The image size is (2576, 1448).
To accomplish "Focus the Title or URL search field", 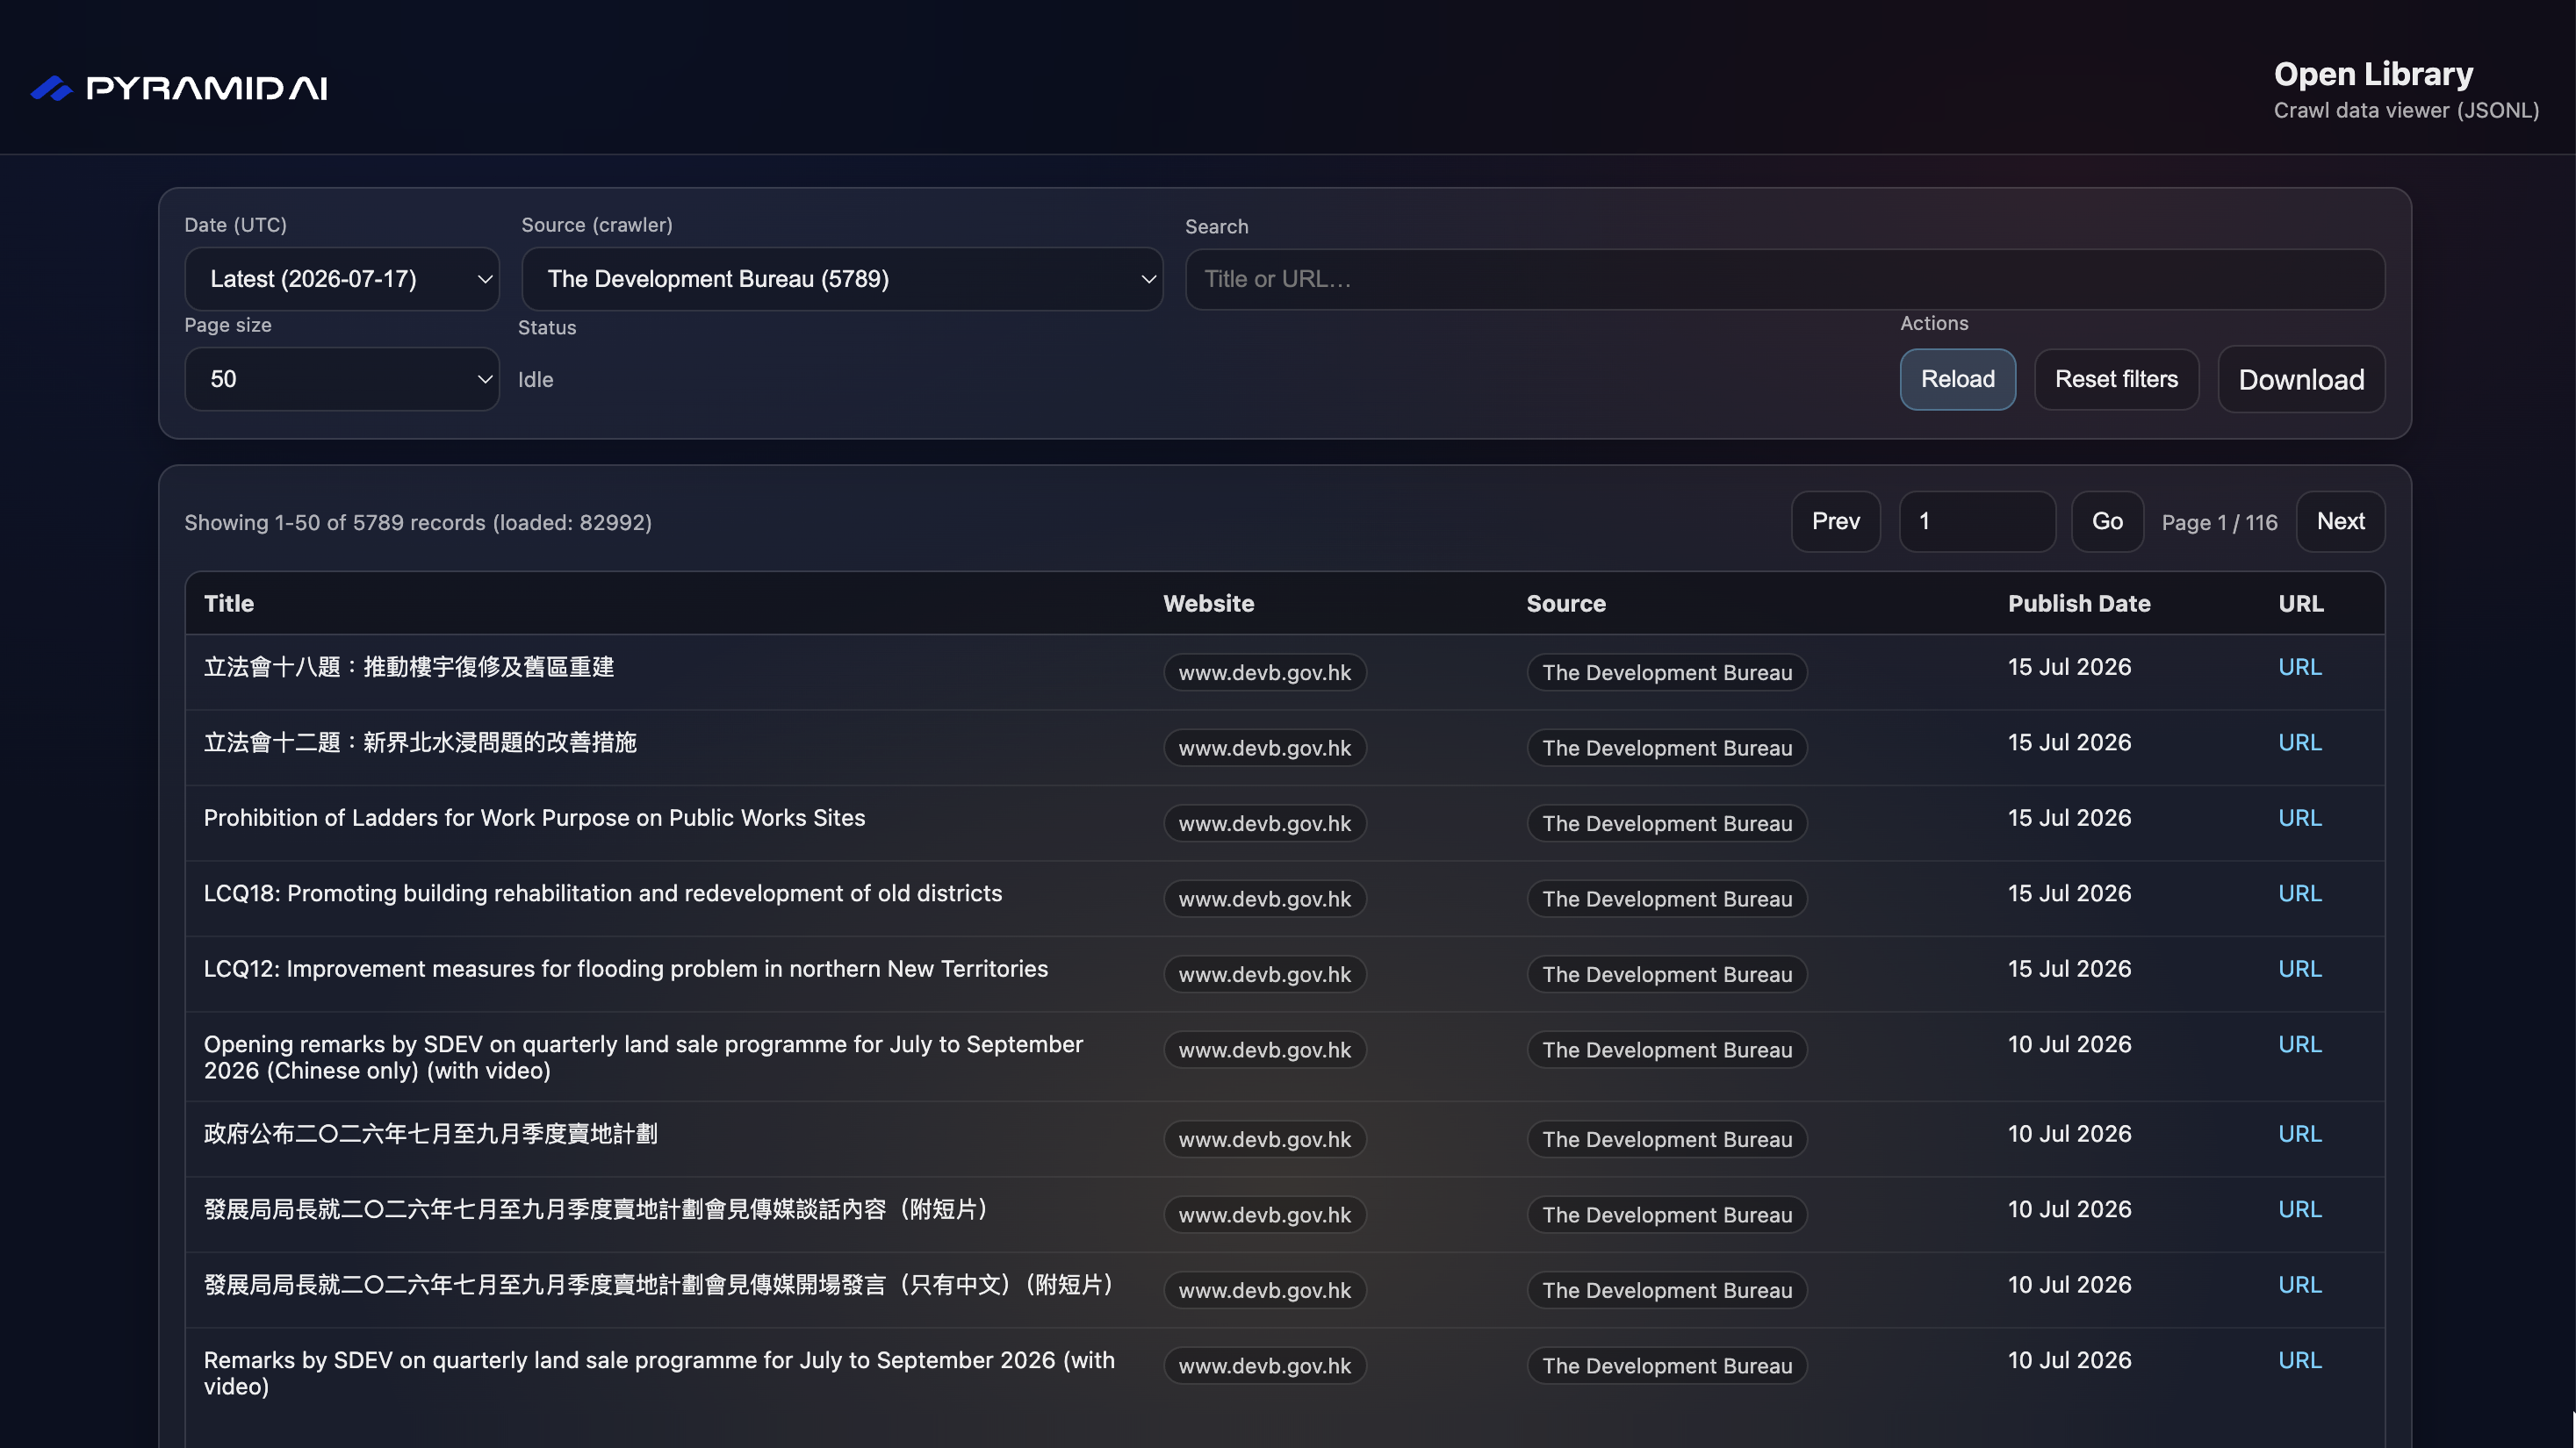I will (1785, 279).
